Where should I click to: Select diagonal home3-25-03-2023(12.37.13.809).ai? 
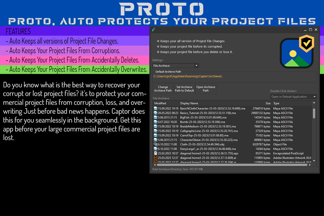pyautogui.click(x=208, y=158)
